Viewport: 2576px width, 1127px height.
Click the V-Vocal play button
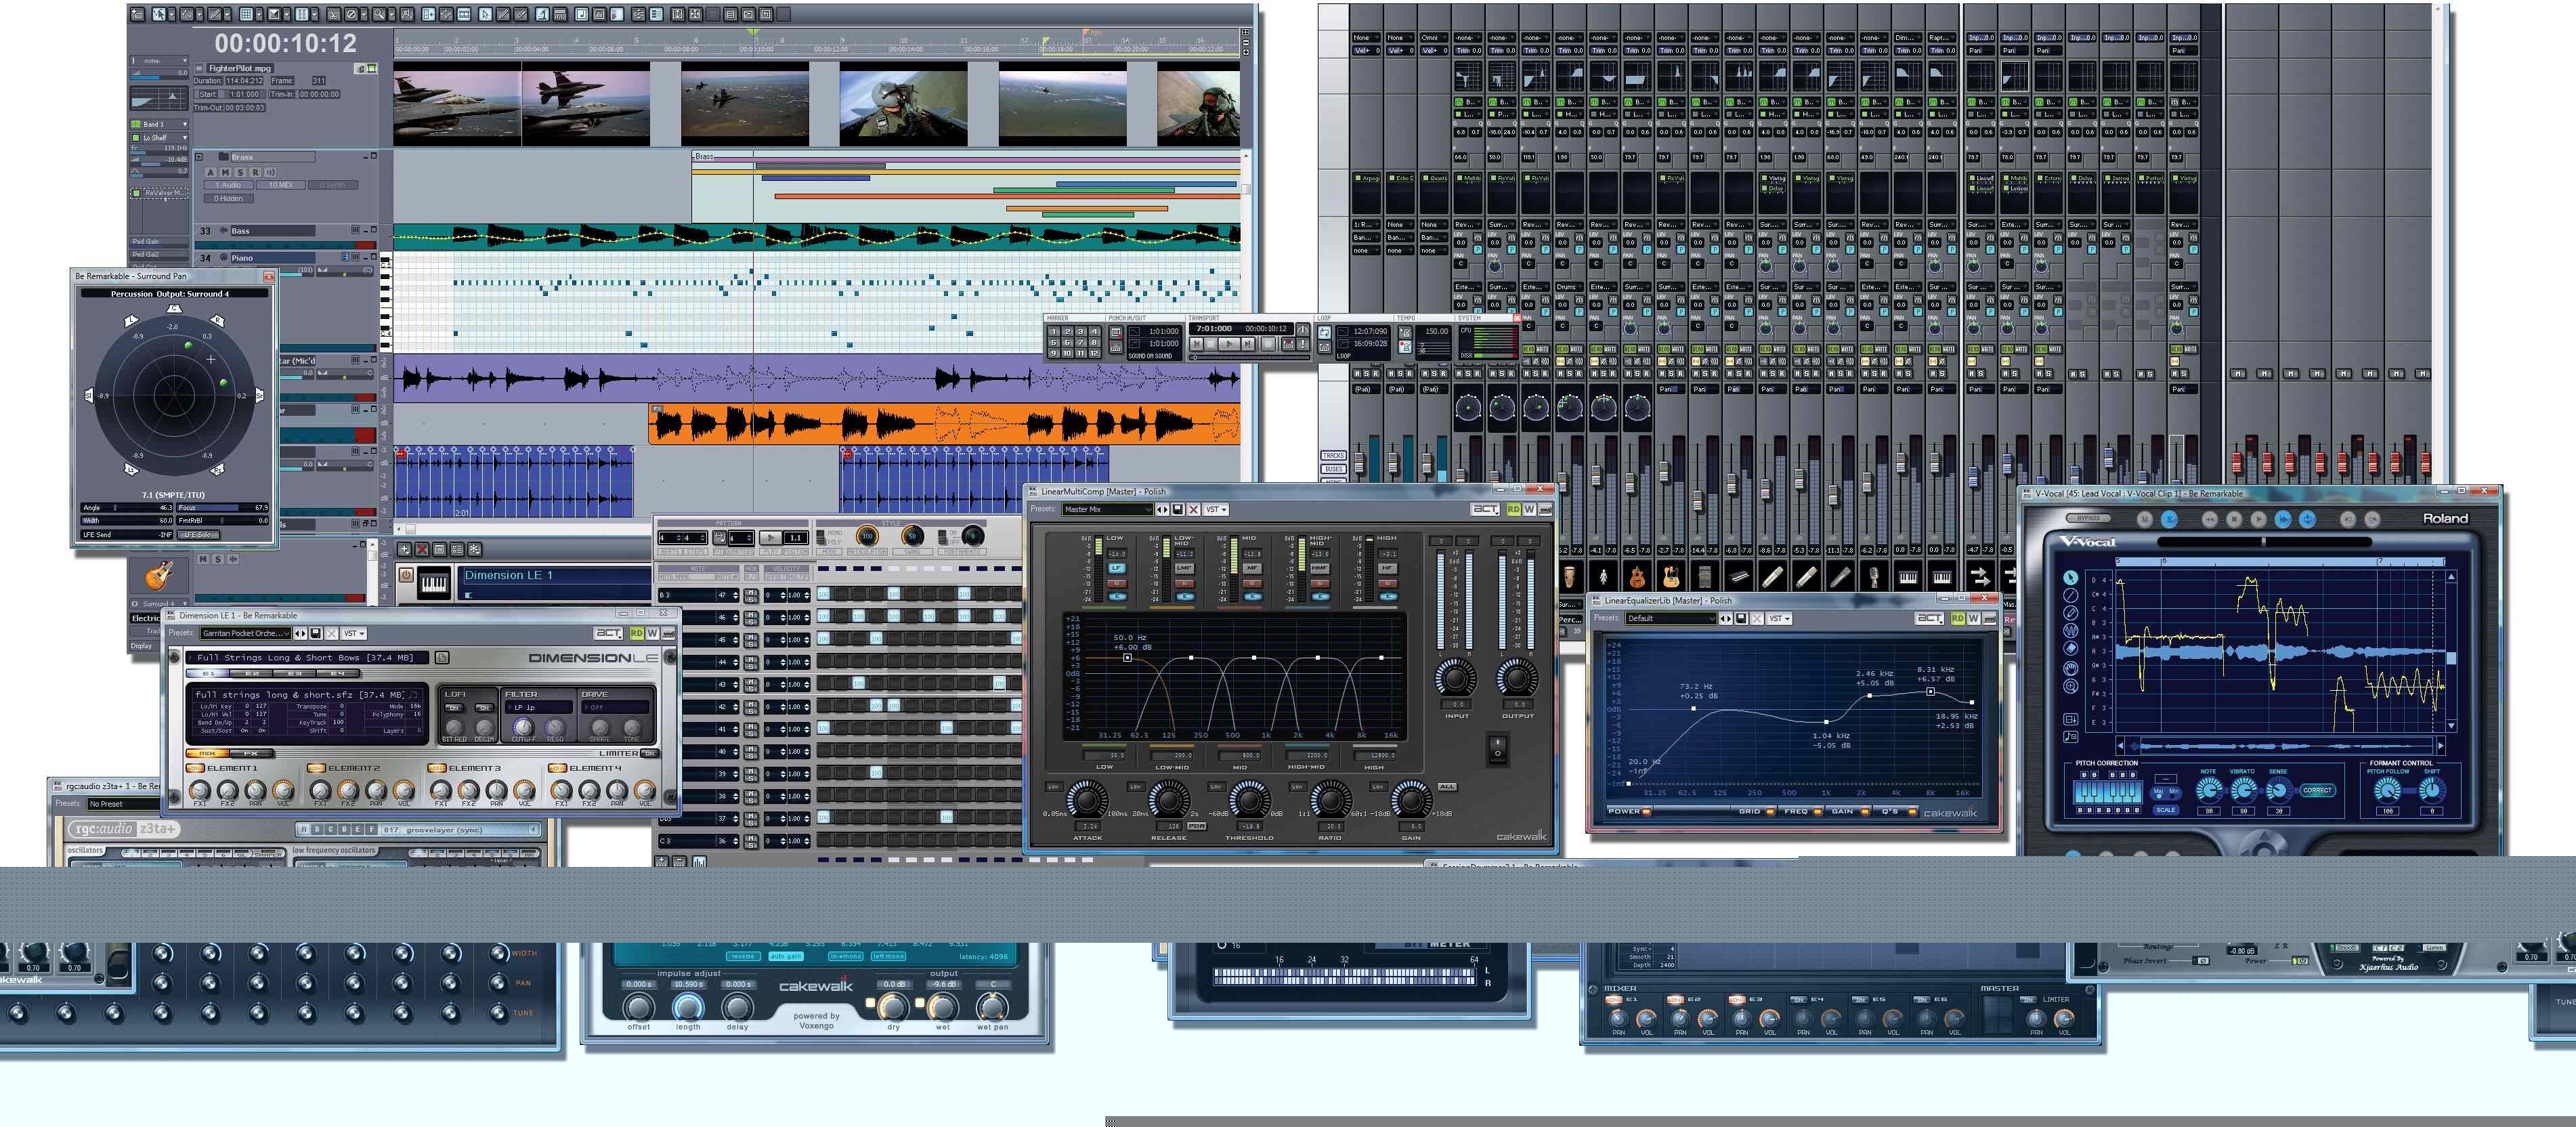2258,519
